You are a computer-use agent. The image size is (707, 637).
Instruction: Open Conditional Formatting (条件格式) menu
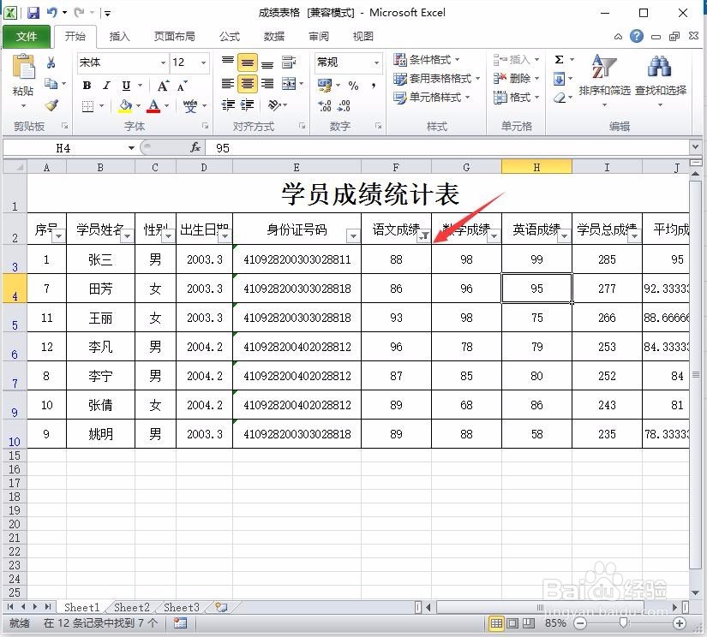427,59
